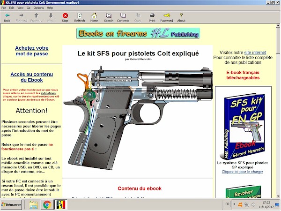The width and height of the screenshot is (281, 211).
Task: Click the 'indications' link in red text
Action: pyautogui.click(x=48, y=93)
